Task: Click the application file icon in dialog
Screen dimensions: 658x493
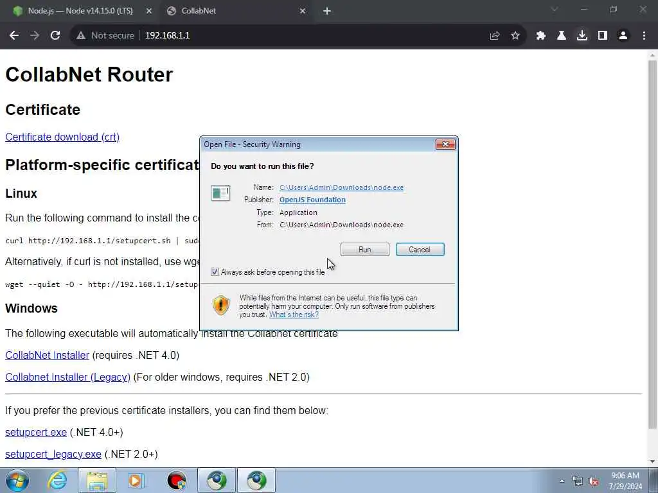Action: (220, 193)
